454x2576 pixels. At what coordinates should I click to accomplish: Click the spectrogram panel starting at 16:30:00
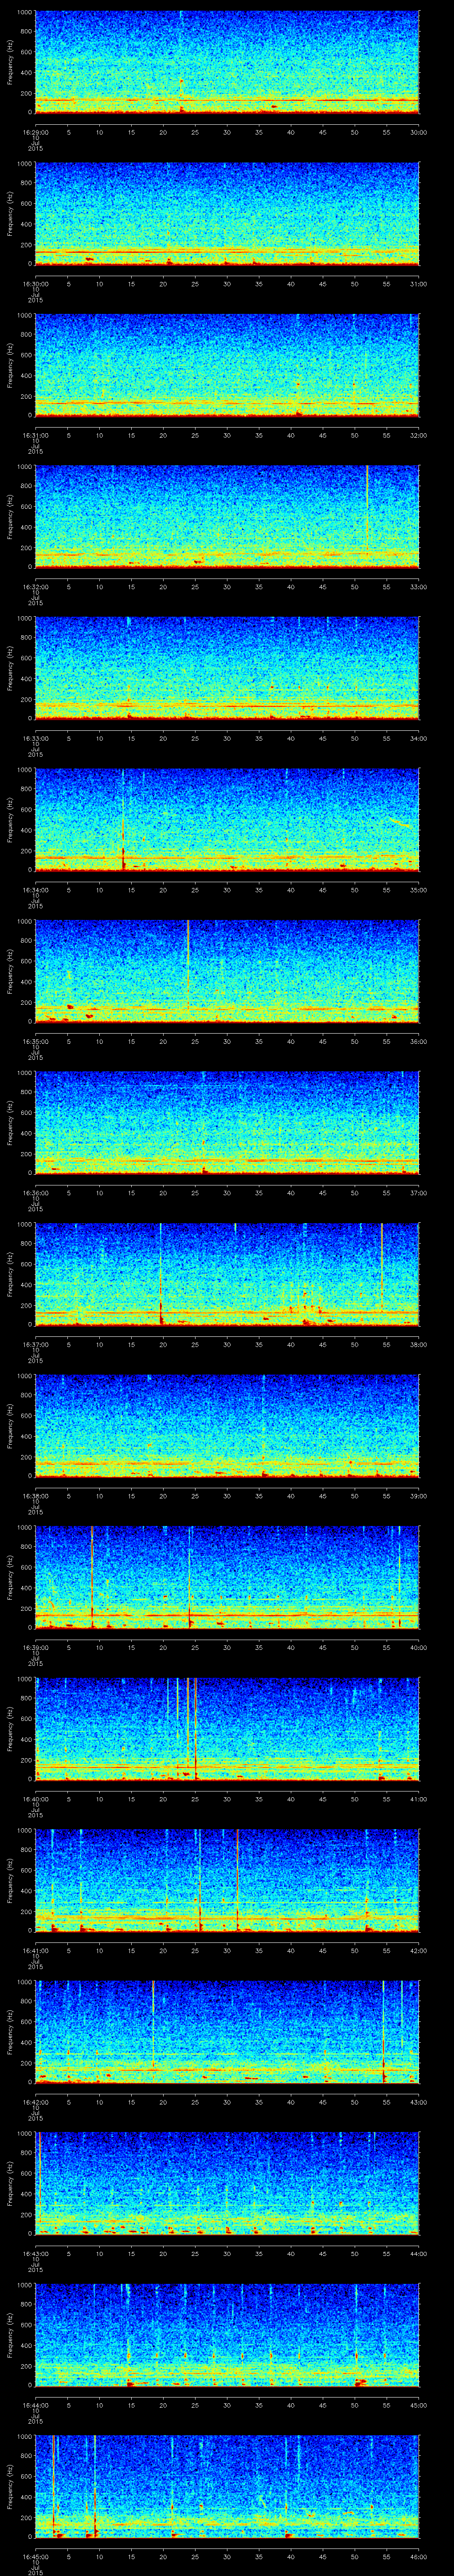(x=227, y=214)
